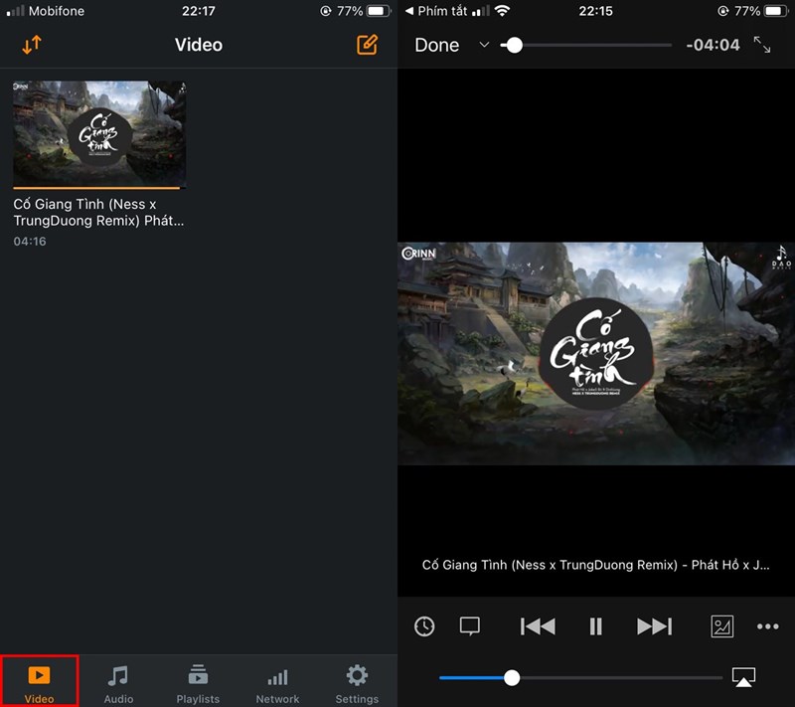The height and width of the screenshot is (707, 795).
Task: Tap the player's 'Cố Giang Tình ... Phát Hồ x J...' title
Action: click(595, 565)
